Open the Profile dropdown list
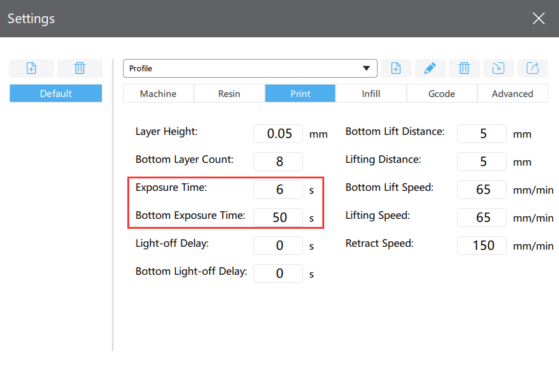559x373 pixels. (250, 68)
